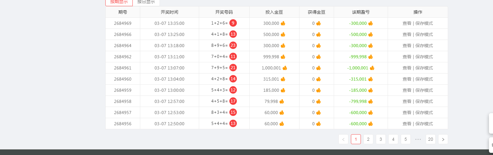Click the red number 9 result badge
493x155 pixels.
pyautogui.click(x=233, y=23)
